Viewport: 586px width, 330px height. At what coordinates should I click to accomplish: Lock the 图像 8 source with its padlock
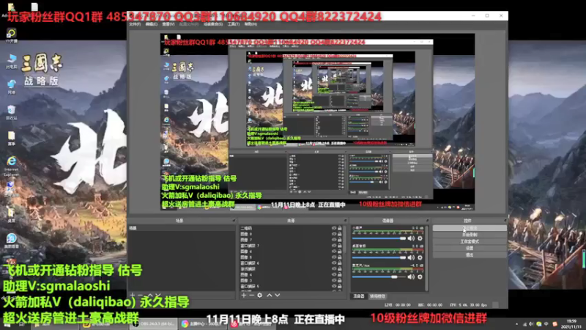coord(340,234)
